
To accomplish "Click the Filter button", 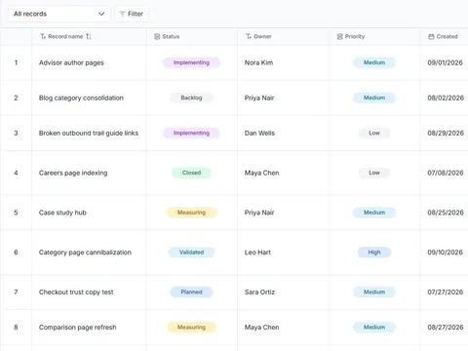I will (132, 14).
